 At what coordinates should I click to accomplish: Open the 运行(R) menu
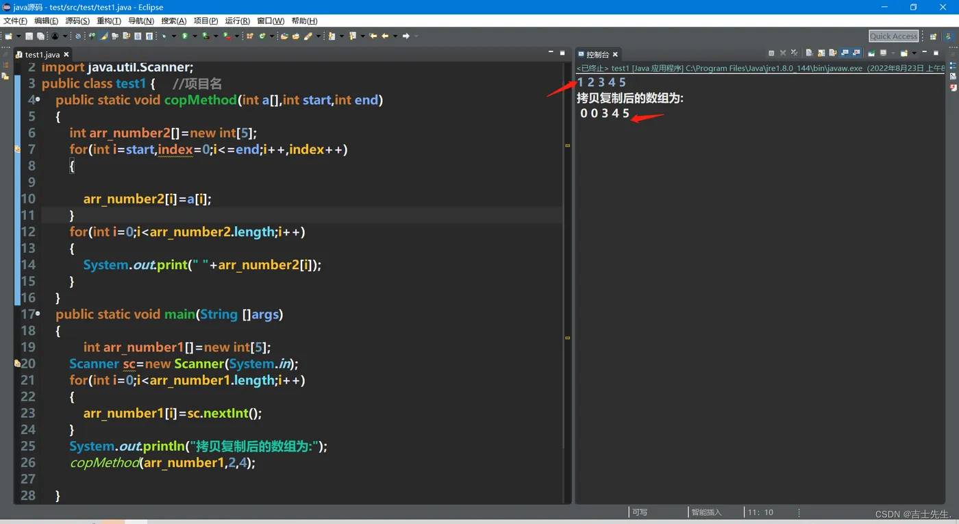point(237,21)
